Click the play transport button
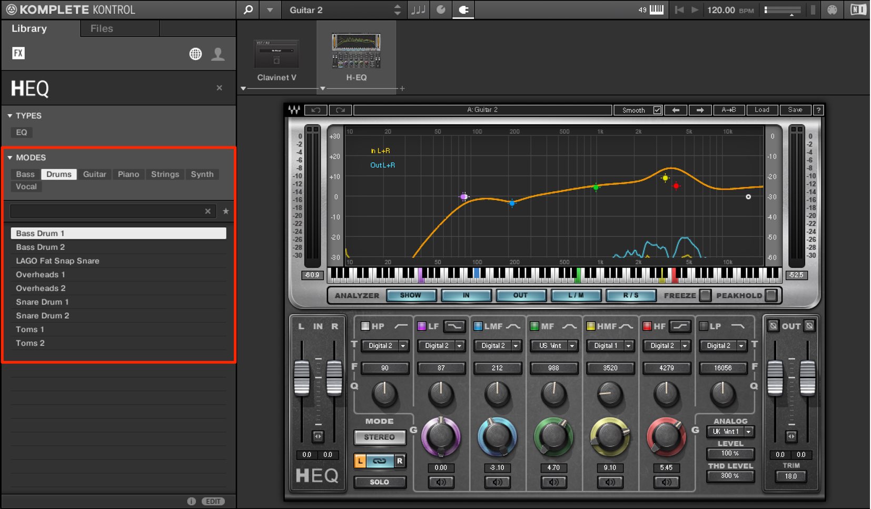This screenshot has width=871, height=509. click(x=695, y=9)
